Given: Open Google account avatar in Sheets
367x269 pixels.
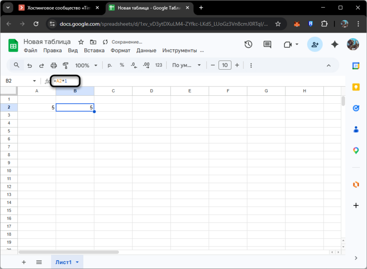Looking at the screenshot, I should click(x=353, y=44).
